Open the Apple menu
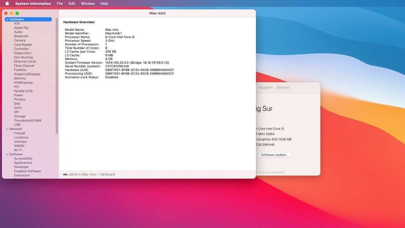The height and width of the screenshot is (228, 405). click(x=7, y=3)
